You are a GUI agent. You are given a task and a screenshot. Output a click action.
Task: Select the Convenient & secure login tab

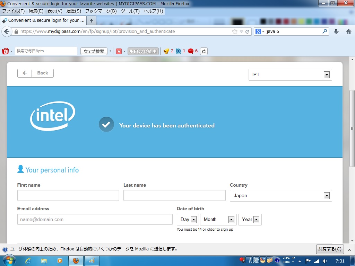coord(43,20)
